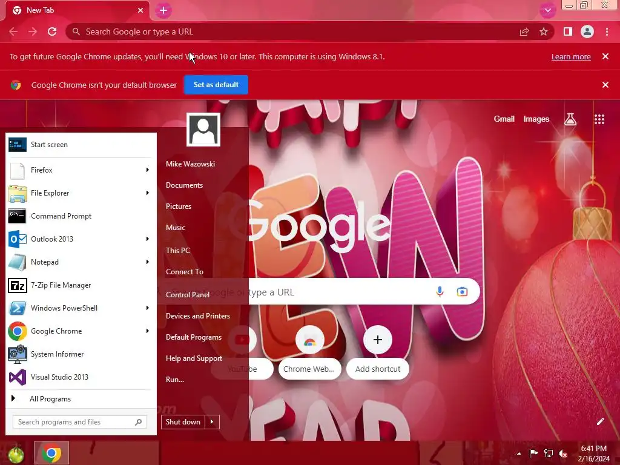Open File Explorer from start menu
The image size is (620, 465).
coord(75,193)
